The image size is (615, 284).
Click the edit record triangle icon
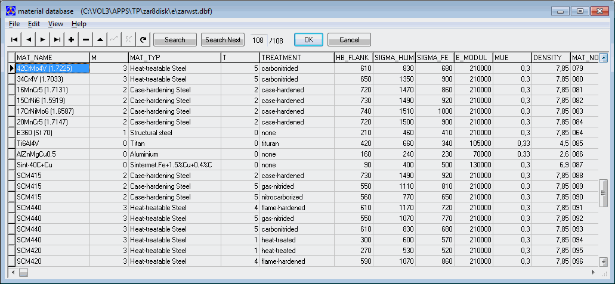coord(100,40)
